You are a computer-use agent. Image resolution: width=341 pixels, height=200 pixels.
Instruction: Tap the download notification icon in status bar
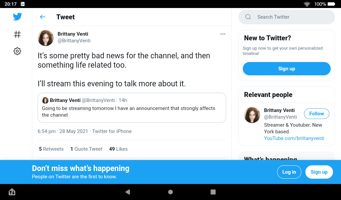(x=23, y=4)
